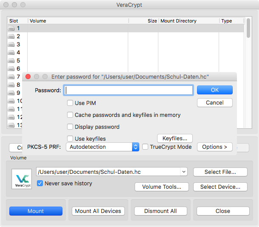Enable the Use keyfiles option
Viewport: 259px width, 227px height.
[70, 139]
